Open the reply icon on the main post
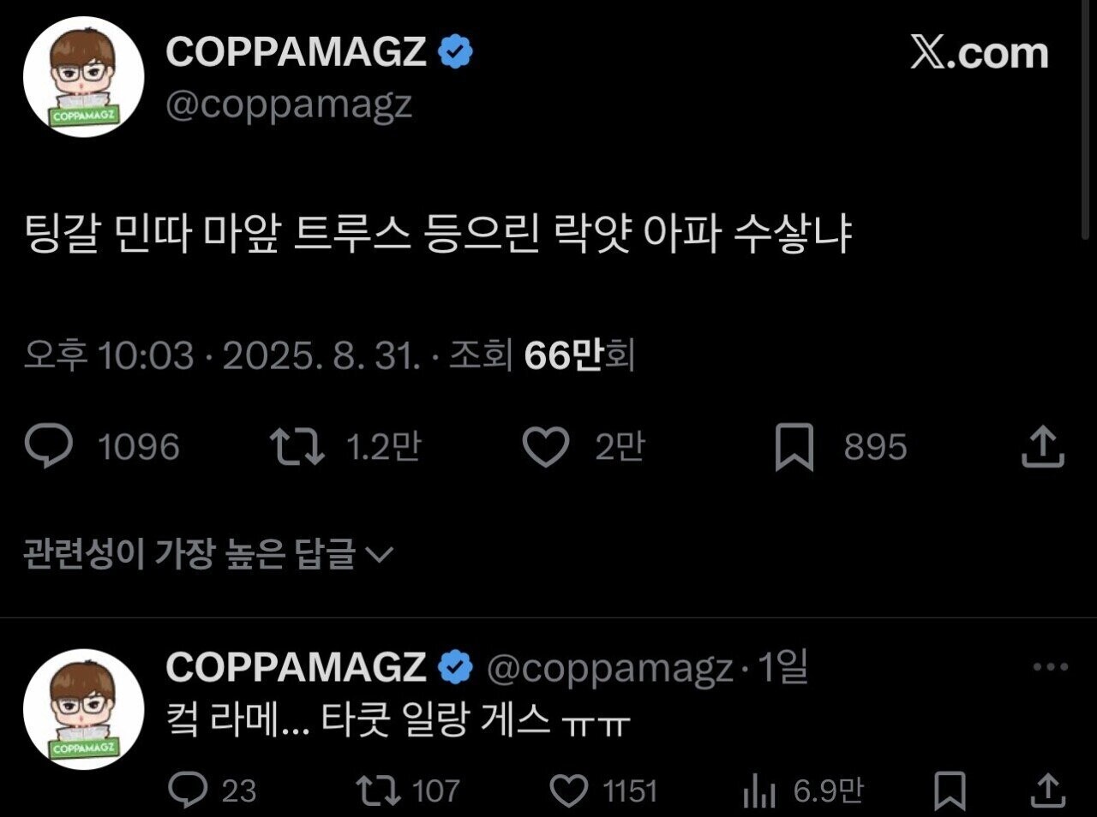The image size is (1097, 817). [x=50, y=447]
